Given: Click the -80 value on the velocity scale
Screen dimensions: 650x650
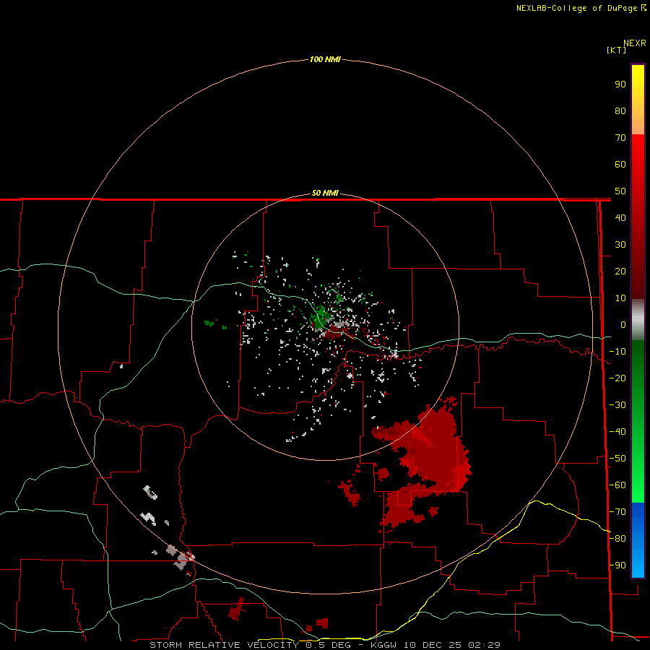Looking at the screenshot, I should pos(617,539).
